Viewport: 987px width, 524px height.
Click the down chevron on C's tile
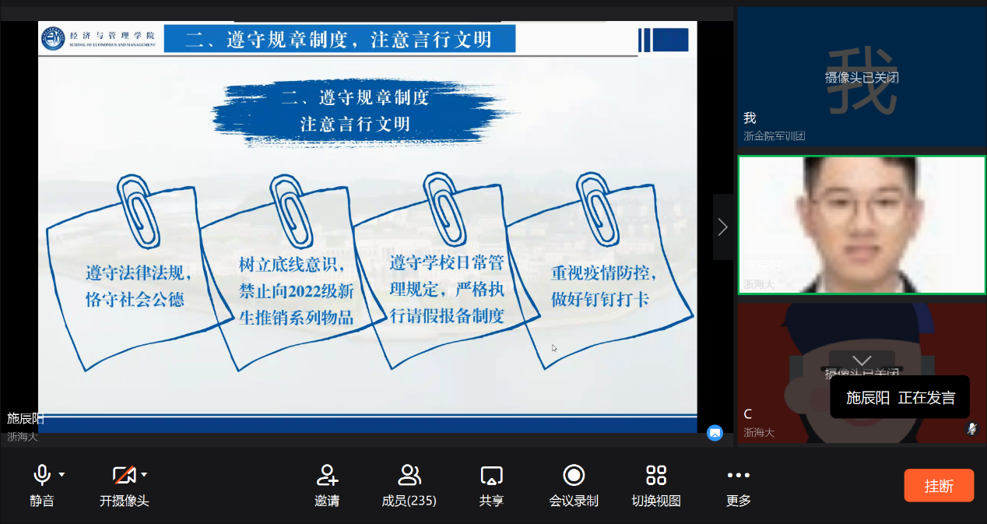(861, 360)
